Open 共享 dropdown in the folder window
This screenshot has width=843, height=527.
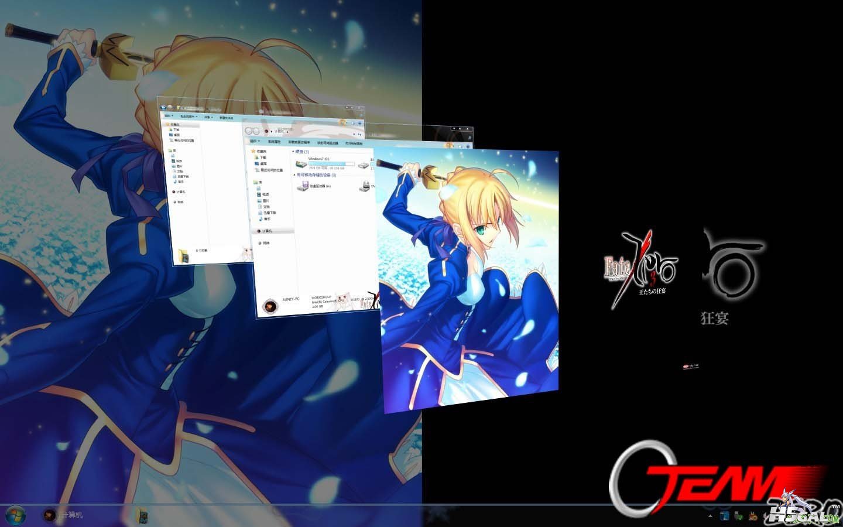click(207, 117)
